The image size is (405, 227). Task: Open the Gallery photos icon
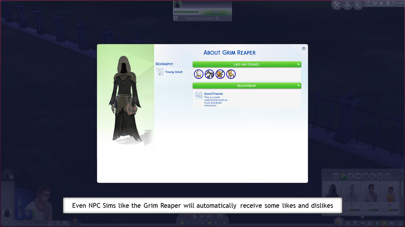pos(358,4)
